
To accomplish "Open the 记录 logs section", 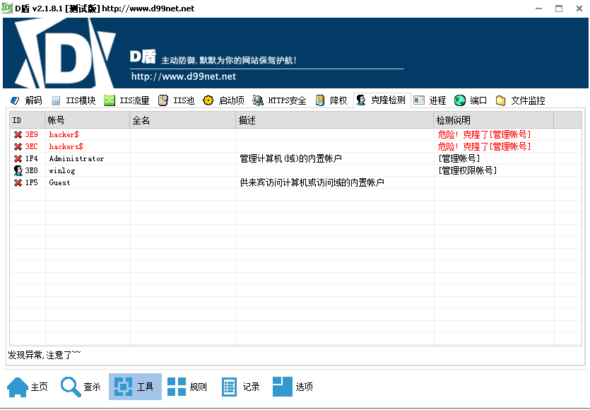I will tap(240, 387).
